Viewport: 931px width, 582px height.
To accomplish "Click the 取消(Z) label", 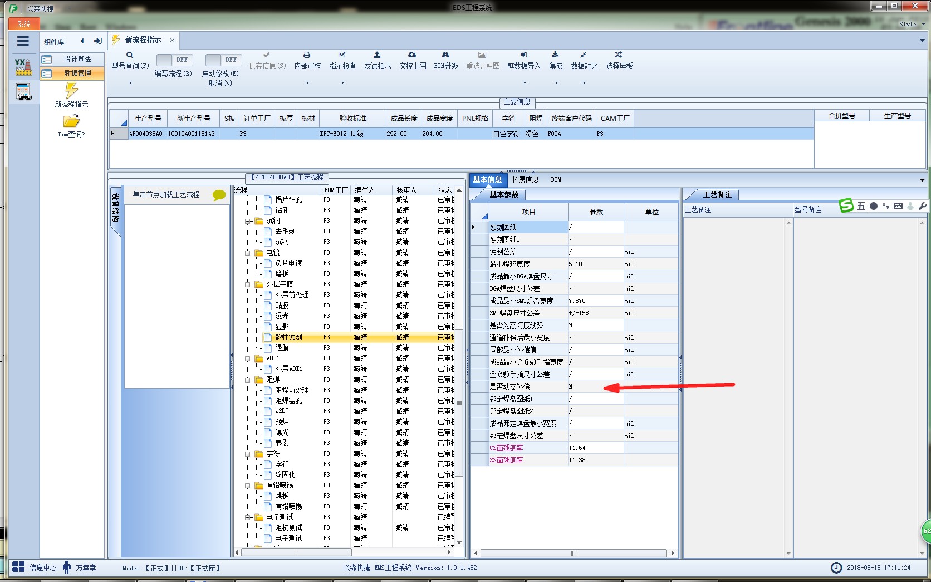I will click(x=220, y=83).
